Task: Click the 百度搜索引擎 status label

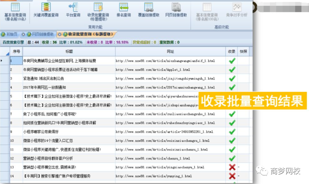Action: coord(13,42)
